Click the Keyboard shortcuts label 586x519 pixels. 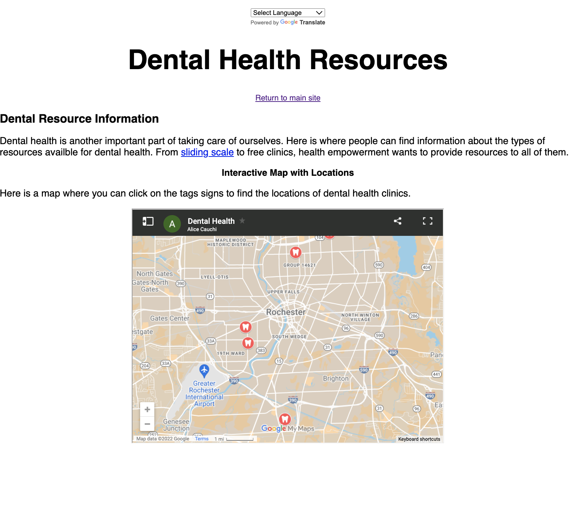point(419,439)
